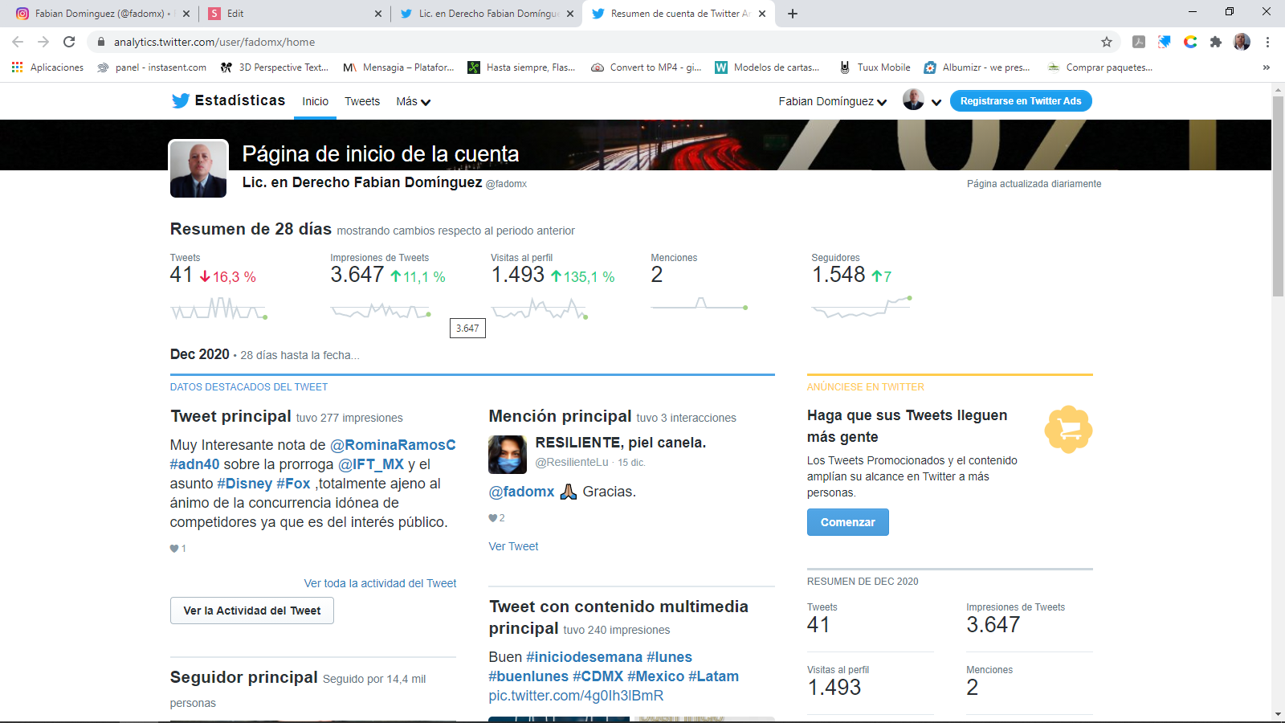The width and height of the screenshot is (1285, 723).
Task: Click the heart icon under Mención principal
Action: point(493,518)
